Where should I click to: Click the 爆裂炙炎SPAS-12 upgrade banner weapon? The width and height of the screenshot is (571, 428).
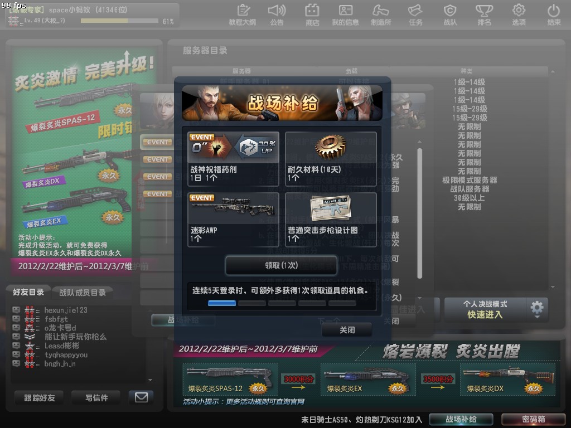tap(230, 379)
